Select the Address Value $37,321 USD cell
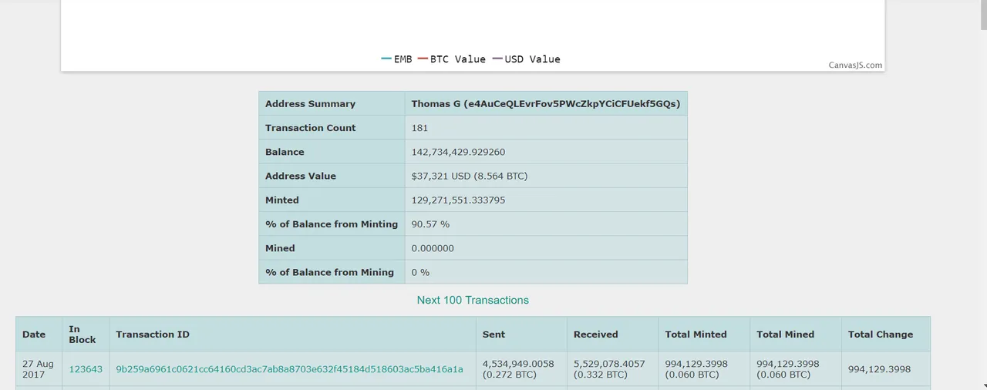Viewport: 987px width, 390px height. 546,176
